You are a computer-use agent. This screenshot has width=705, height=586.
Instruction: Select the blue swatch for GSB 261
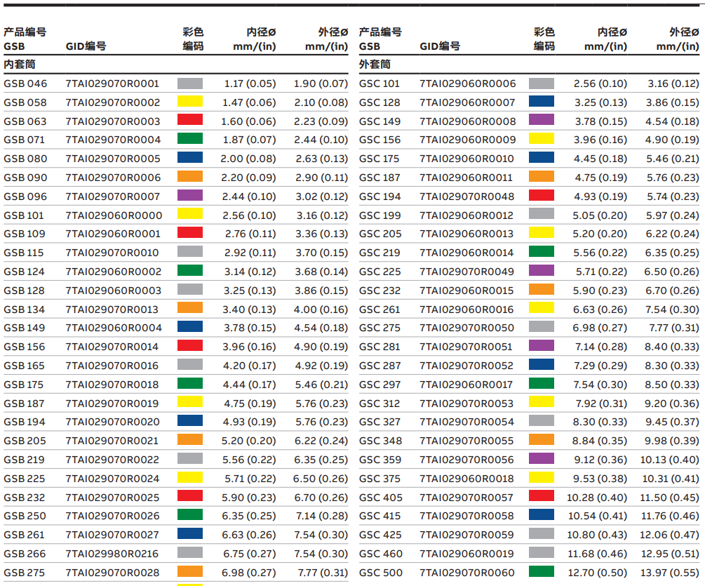(190, 535)
